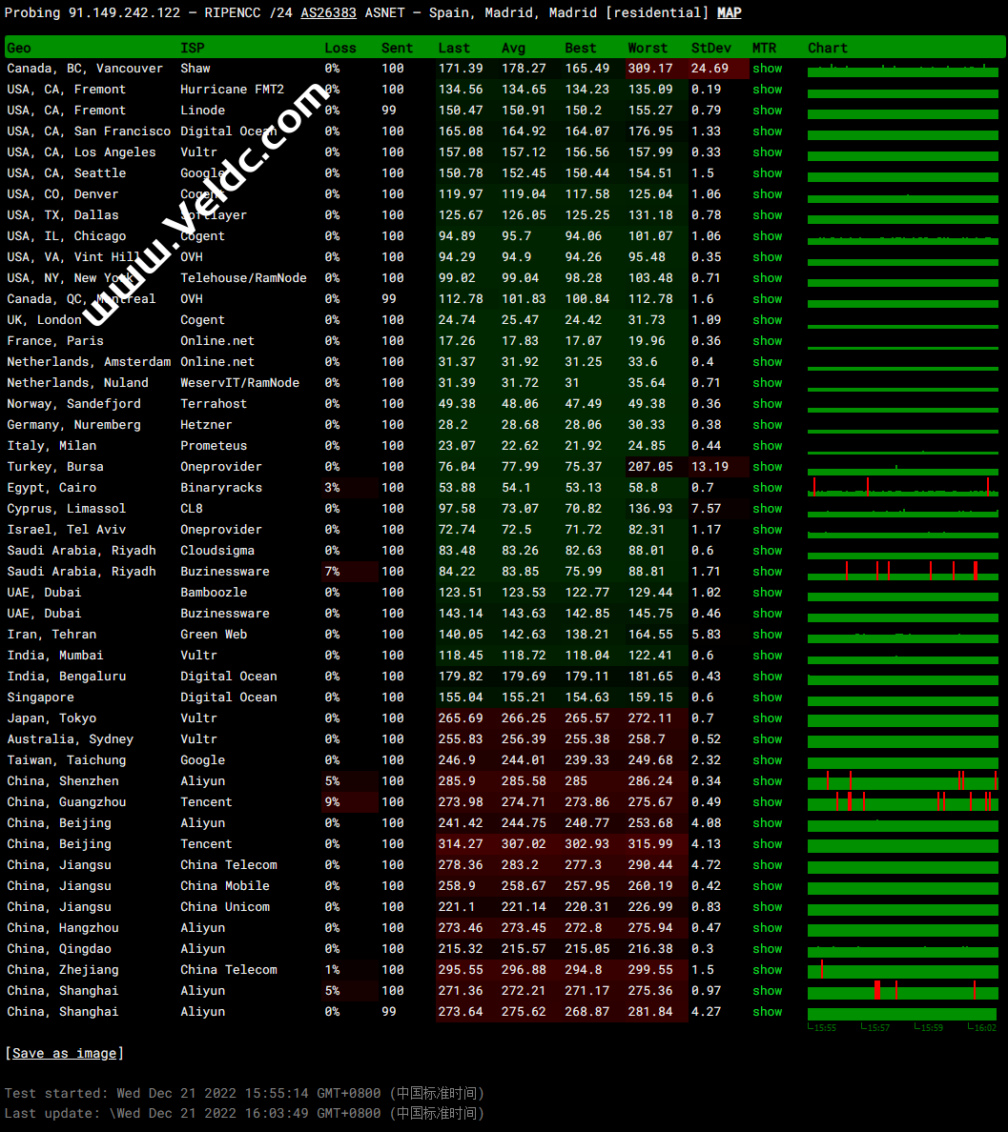Screen dimensions: 1008x1132
Task: Show MTR for Italy Milan Prometeus
Action: click(767, 445)
